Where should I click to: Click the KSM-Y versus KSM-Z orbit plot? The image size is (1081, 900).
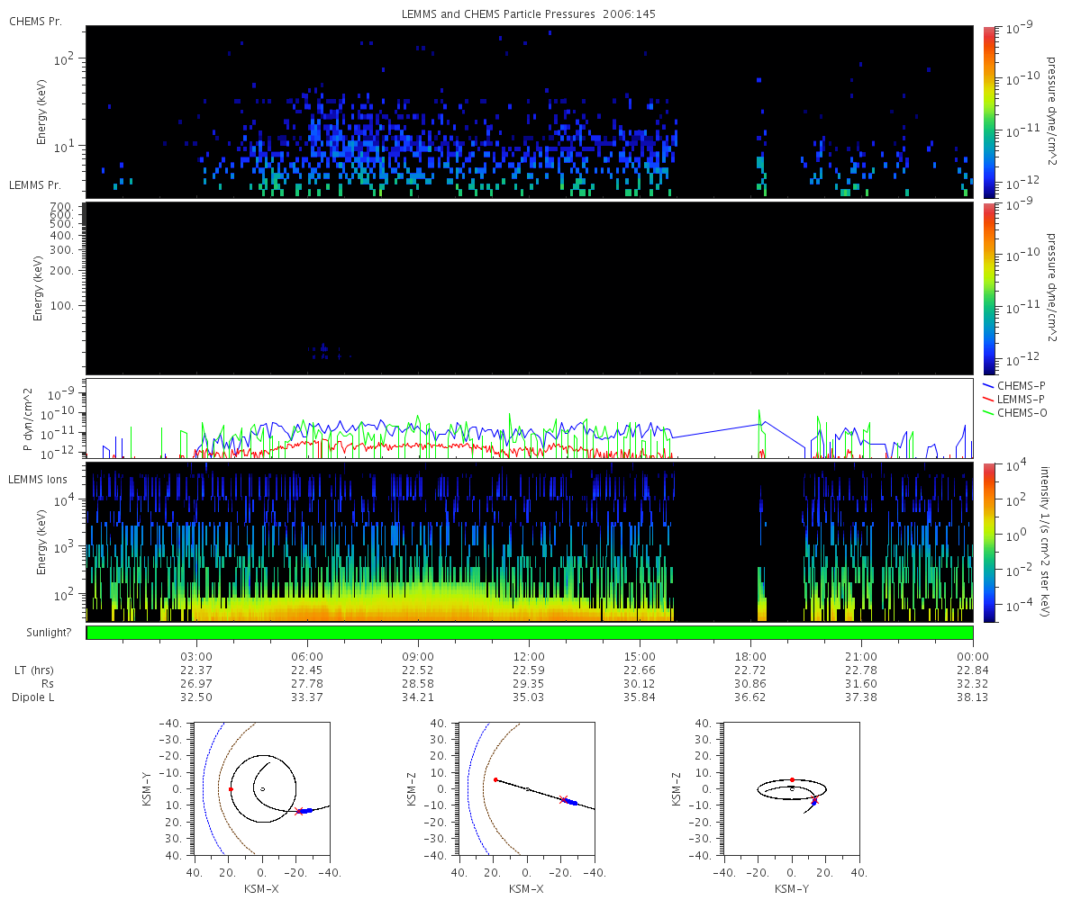(x=792, y=788)
